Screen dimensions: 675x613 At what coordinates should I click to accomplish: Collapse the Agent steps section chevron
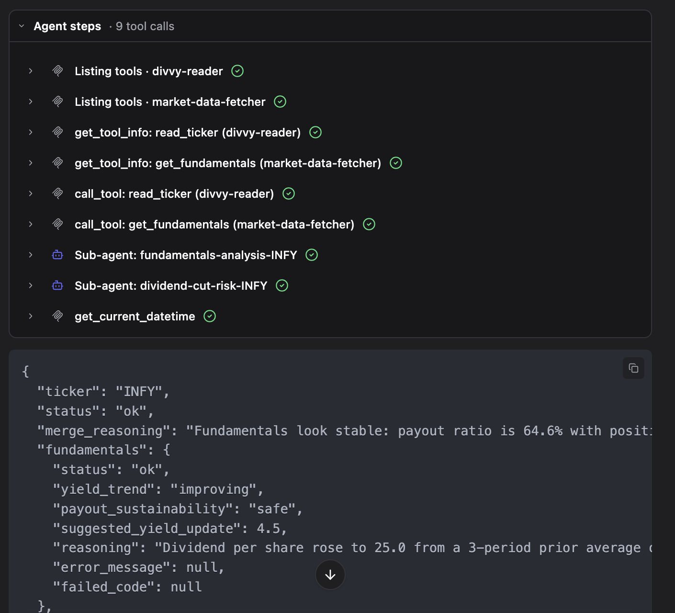coord(22,26)
